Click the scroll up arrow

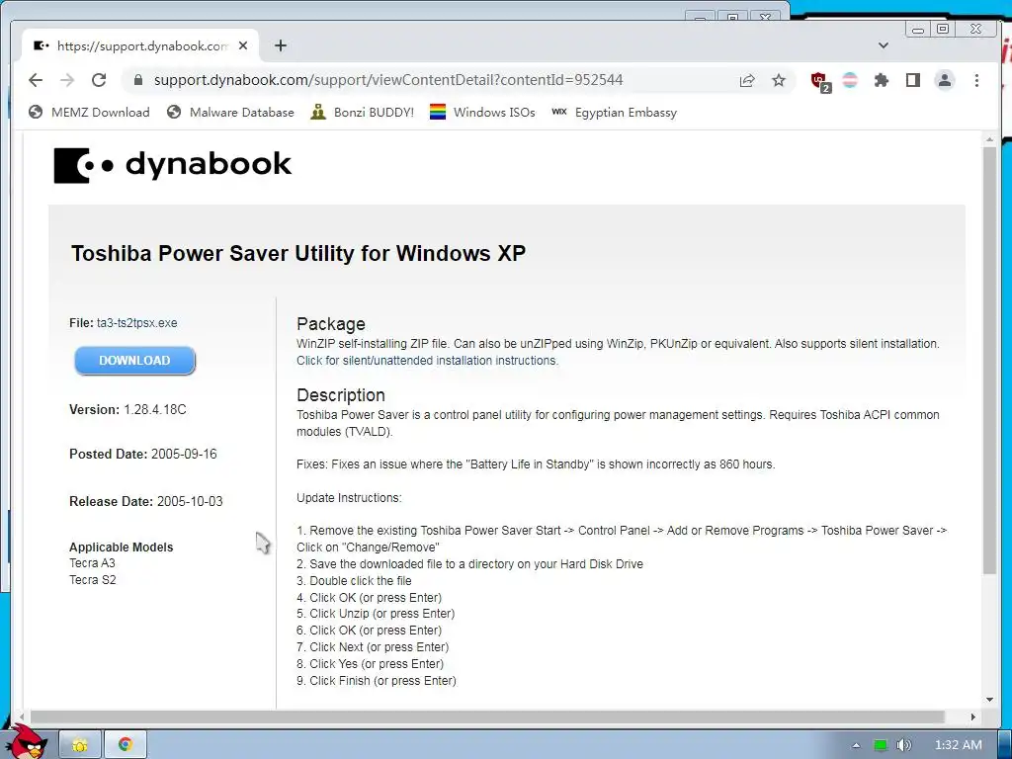990,140
